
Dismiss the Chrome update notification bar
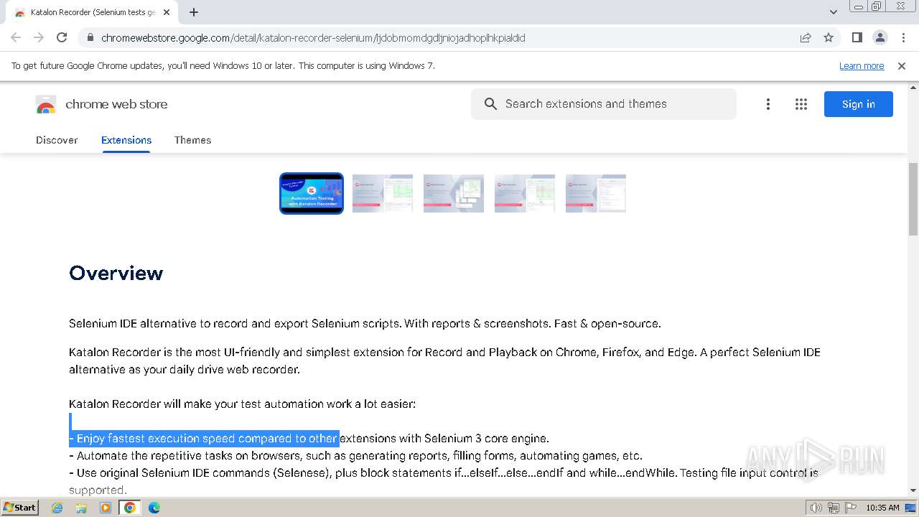tap(902, 65)
